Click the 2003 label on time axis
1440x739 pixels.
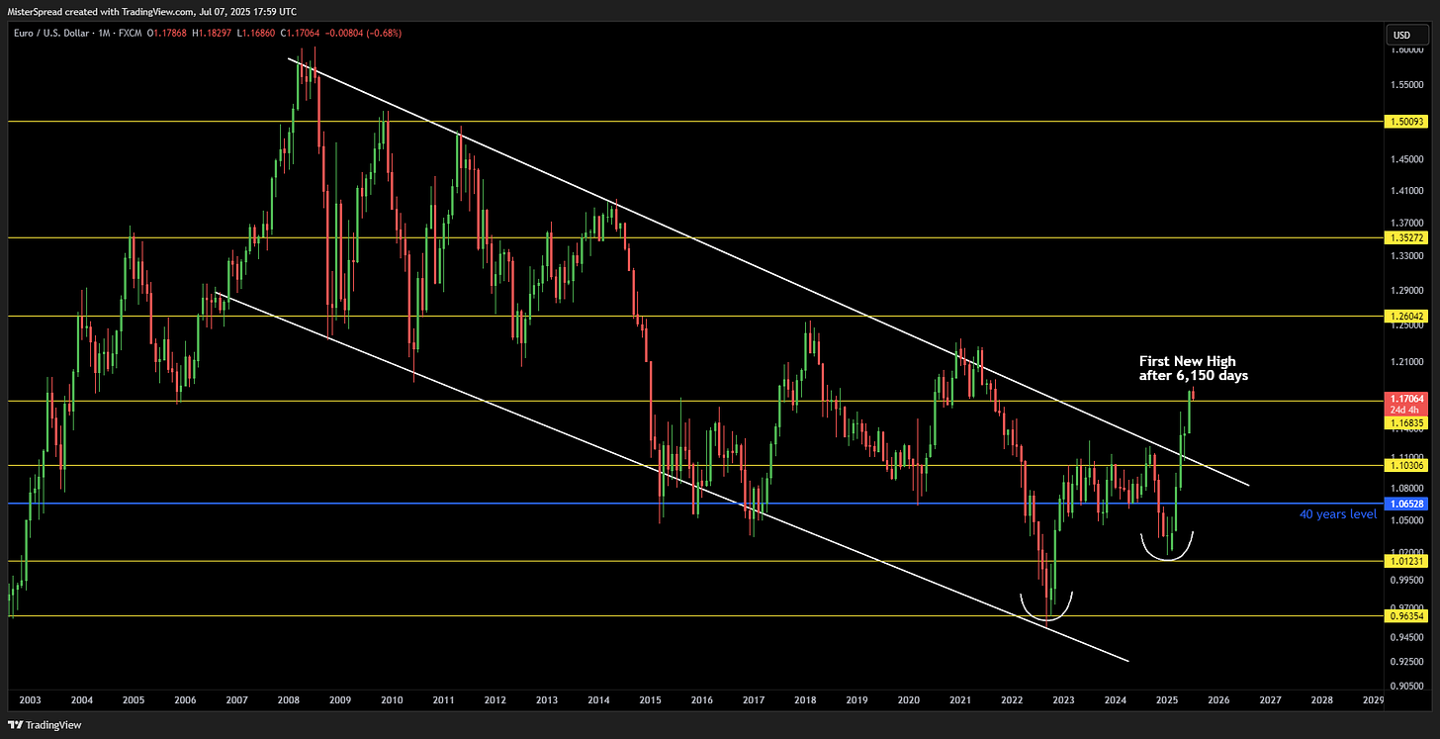coord(31,699)
